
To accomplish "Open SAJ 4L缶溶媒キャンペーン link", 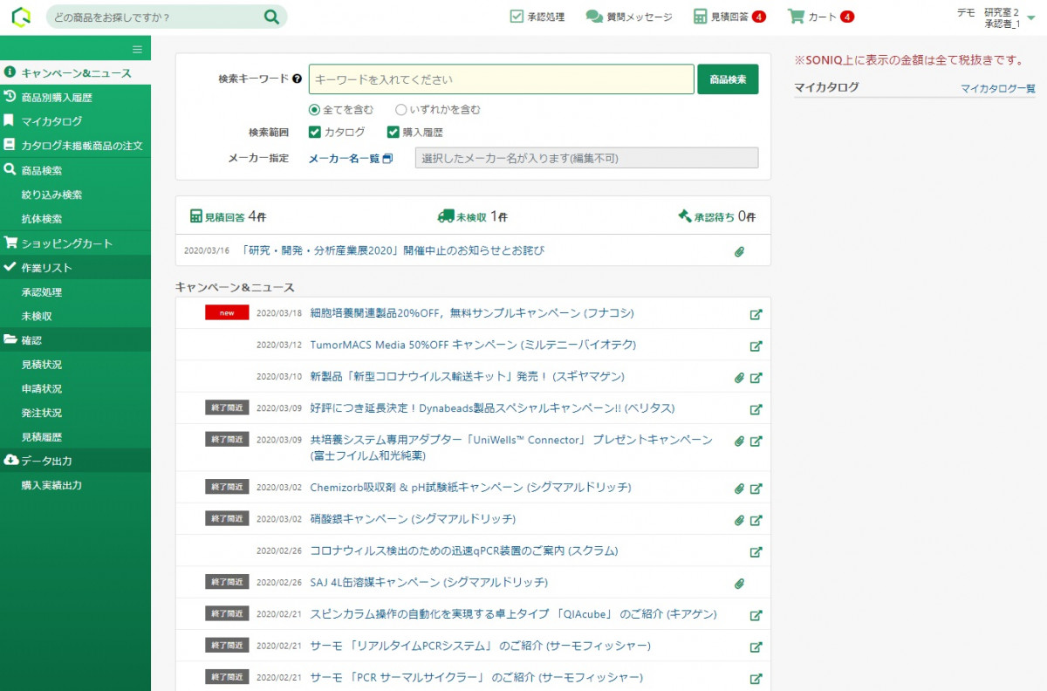I will [428, 584].
